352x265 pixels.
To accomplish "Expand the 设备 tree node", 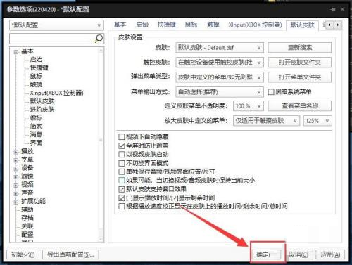I will click(x=16, y=169).
